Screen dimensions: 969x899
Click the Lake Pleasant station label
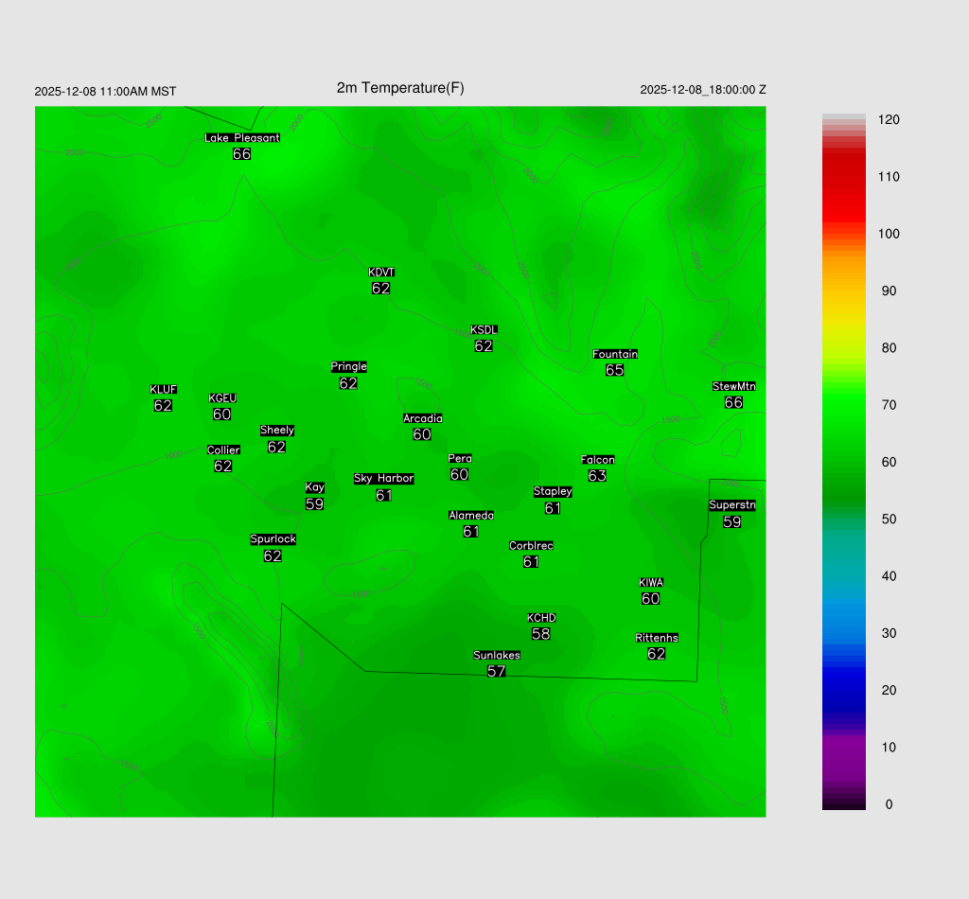point(242,138)
